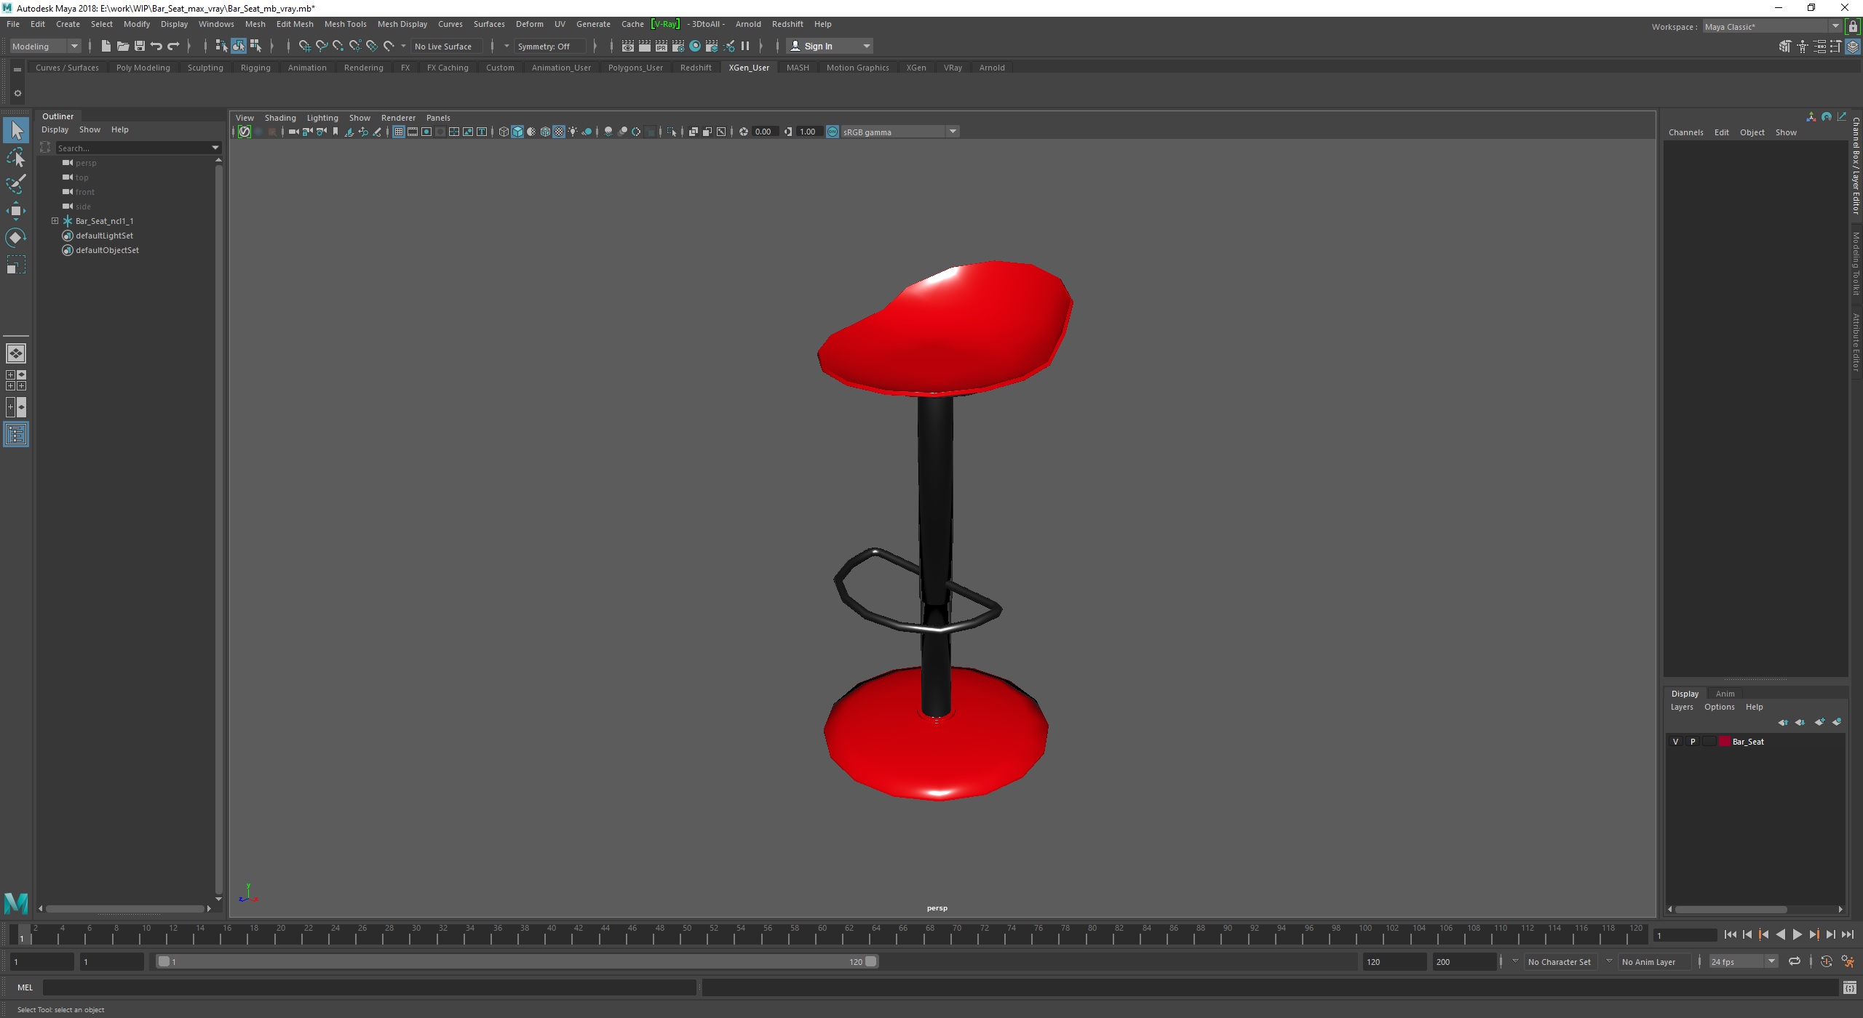Save the current scene

click(140, 46)
